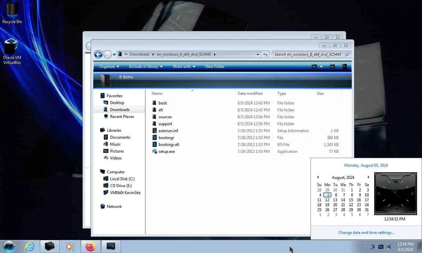The image size is (422, 253).
Task: Open the Share with menu
Action: [x=184, y=67]
